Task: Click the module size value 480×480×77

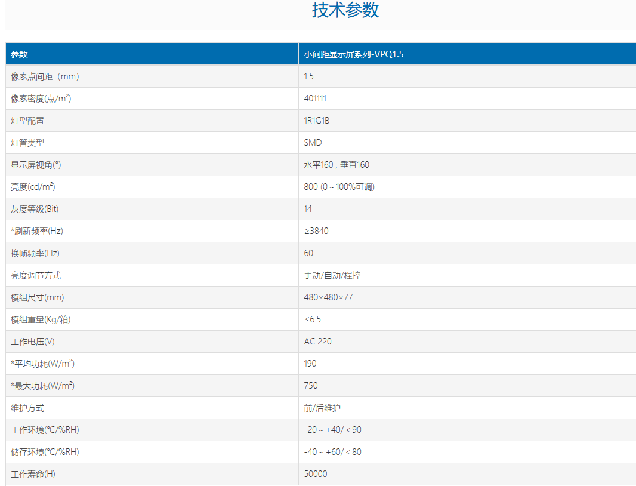Action: click(328, 297)
